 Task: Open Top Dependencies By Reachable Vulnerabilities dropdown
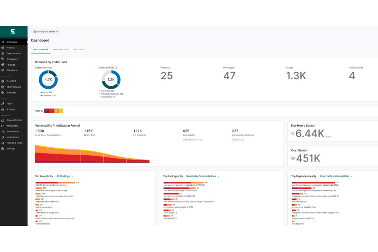pos(336,176)
